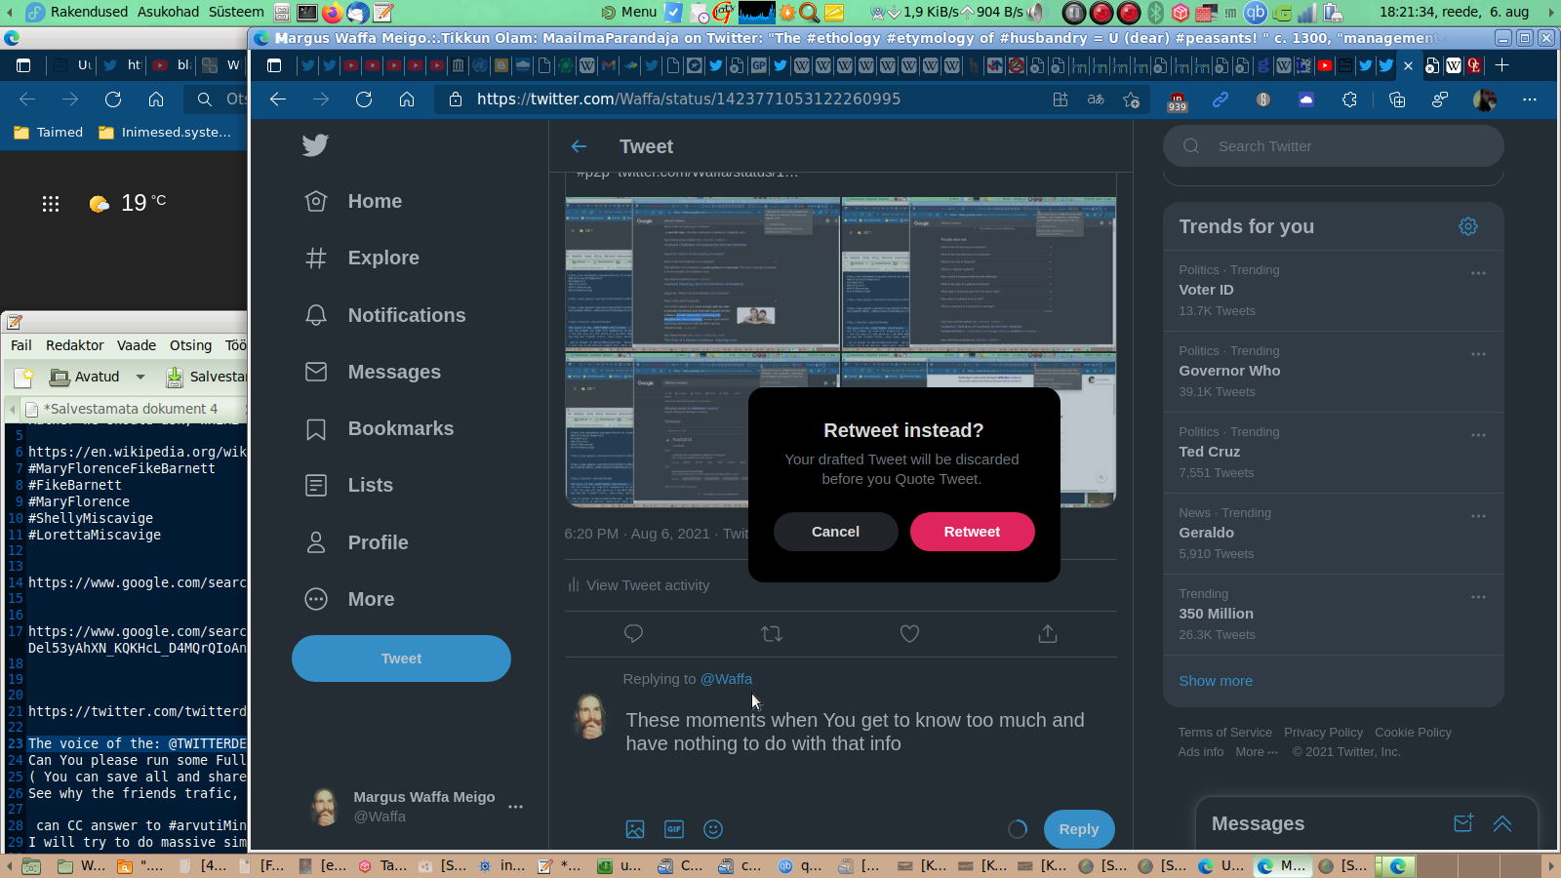This screenshot has width=1561, height=878.
Task: Open a new browser tab
Action: [1502, 65]
